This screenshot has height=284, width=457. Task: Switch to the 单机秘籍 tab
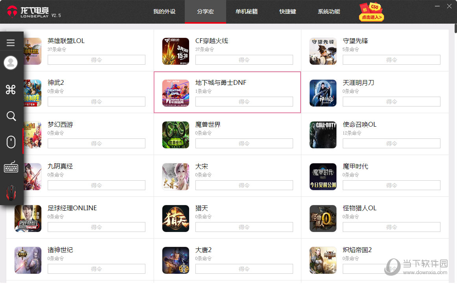[x=247, y=12]
